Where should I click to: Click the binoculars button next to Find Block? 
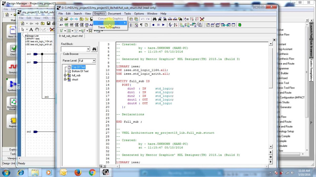(94, 49)
